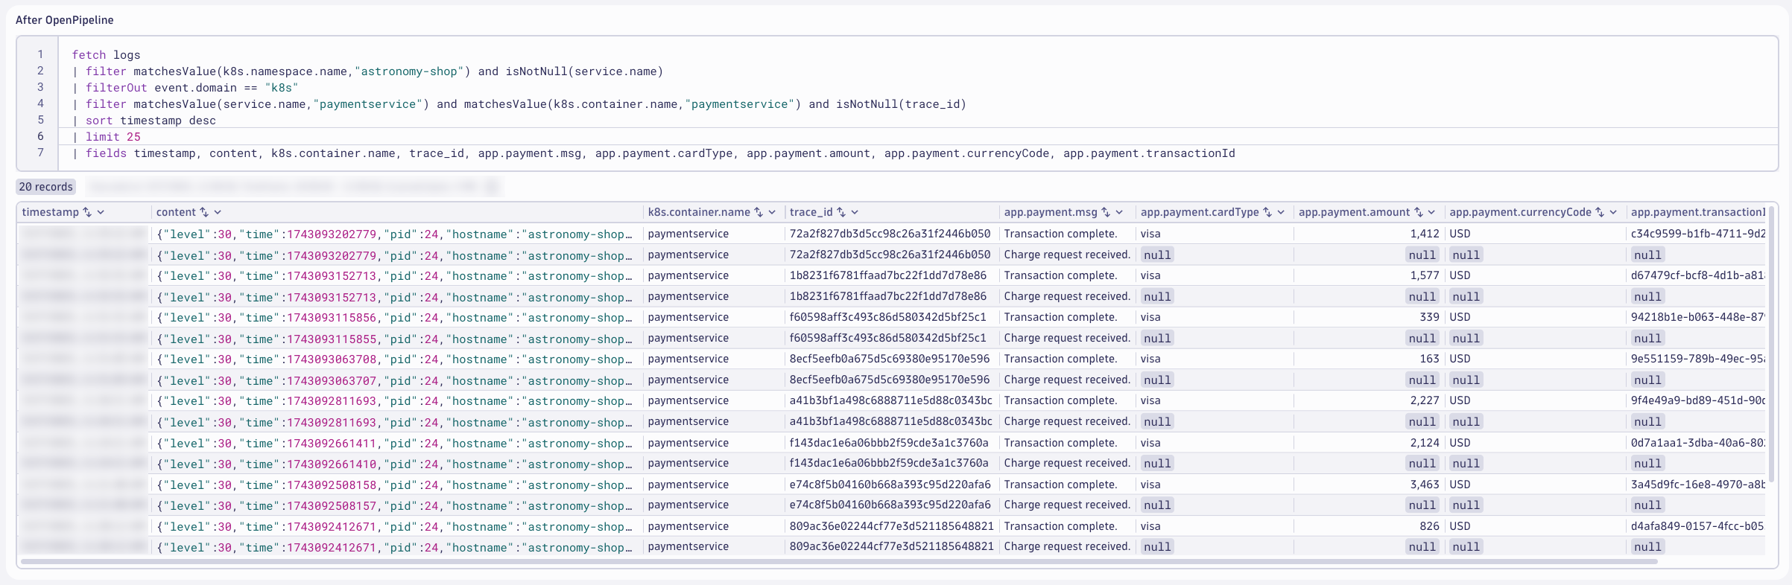Image resolution: width=1792 pixels, height=585 pixels.
Task: Open the app.payment.msg column chevron menu
Action: pos(1119,212)
